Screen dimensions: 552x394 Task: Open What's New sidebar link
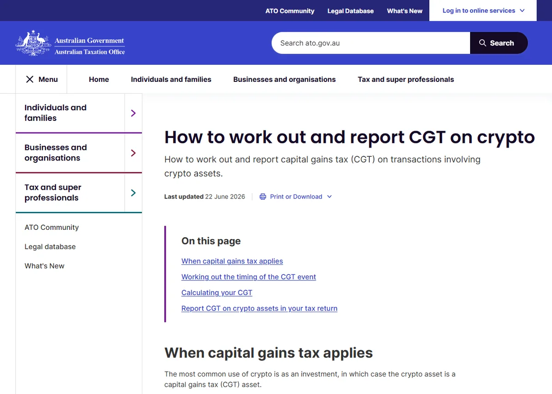coord(45,266)
